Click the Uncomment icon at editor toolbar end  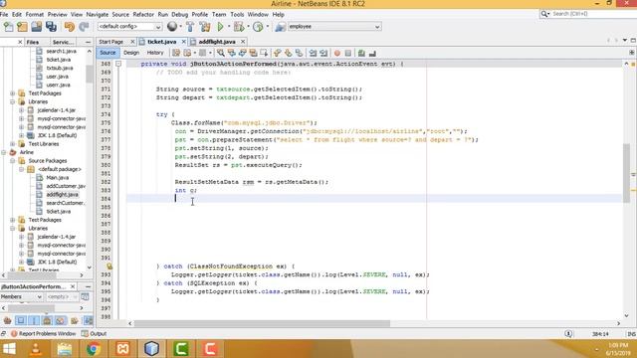click(x=372, y=53)
